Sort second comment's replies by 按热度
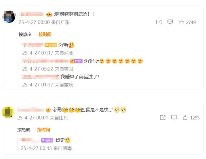Viewport: 206px width, 159px height. pos(24,130)
